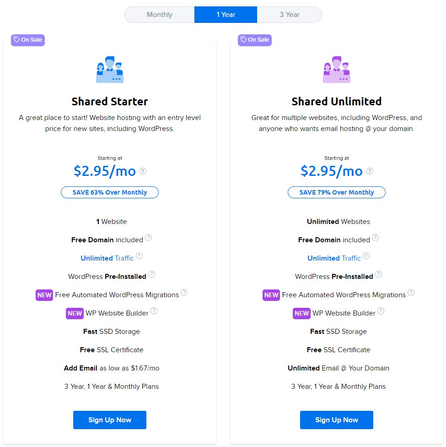Click help icon next to Shared Starter price
446x447 pixels.
coord(143,171)
